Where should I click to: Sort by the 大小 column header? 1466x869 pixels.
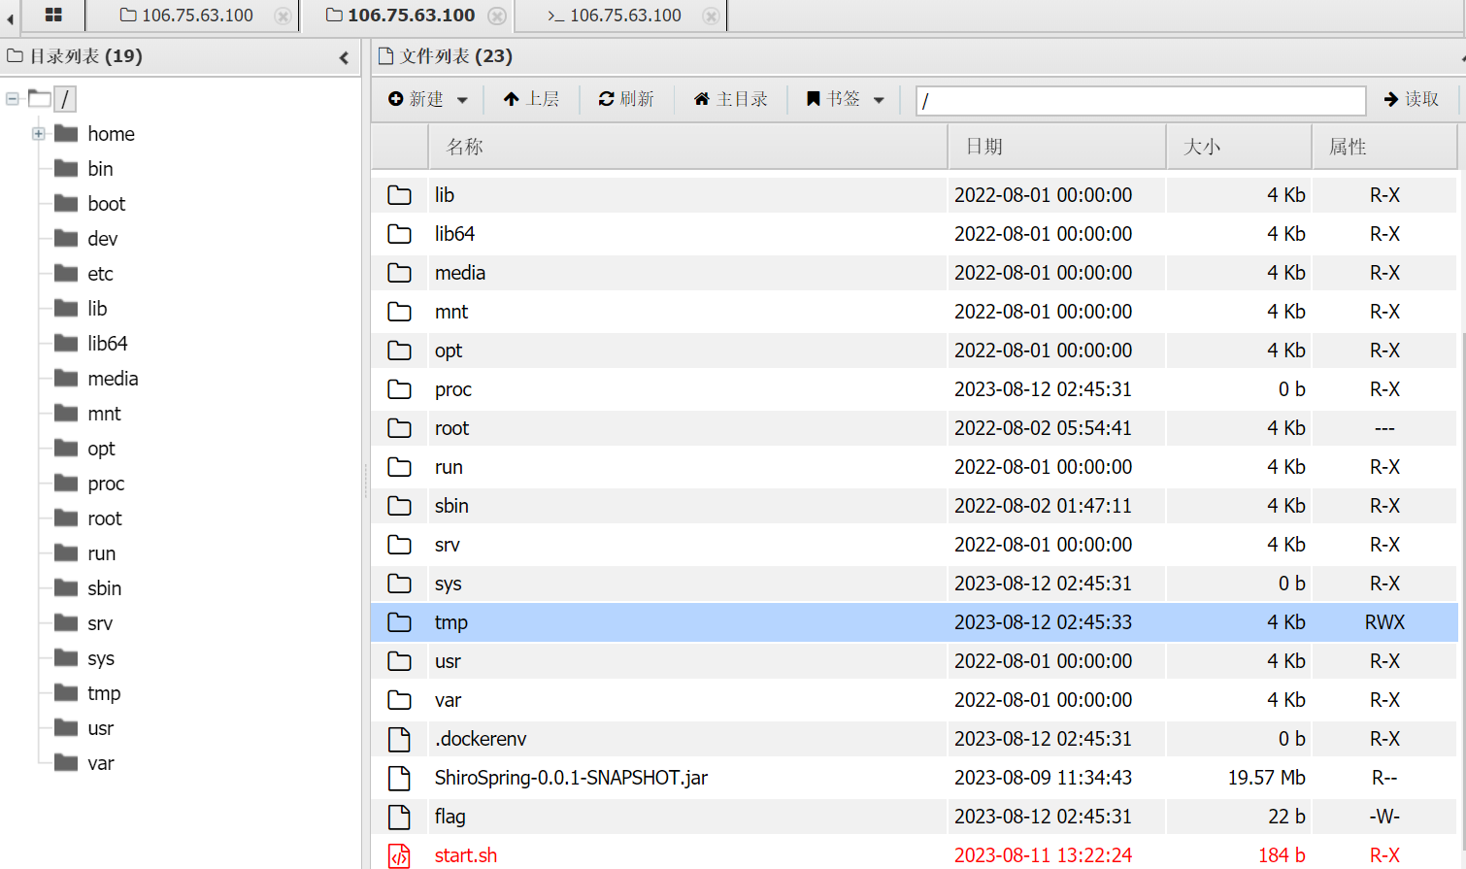[x=1239, y=147]
